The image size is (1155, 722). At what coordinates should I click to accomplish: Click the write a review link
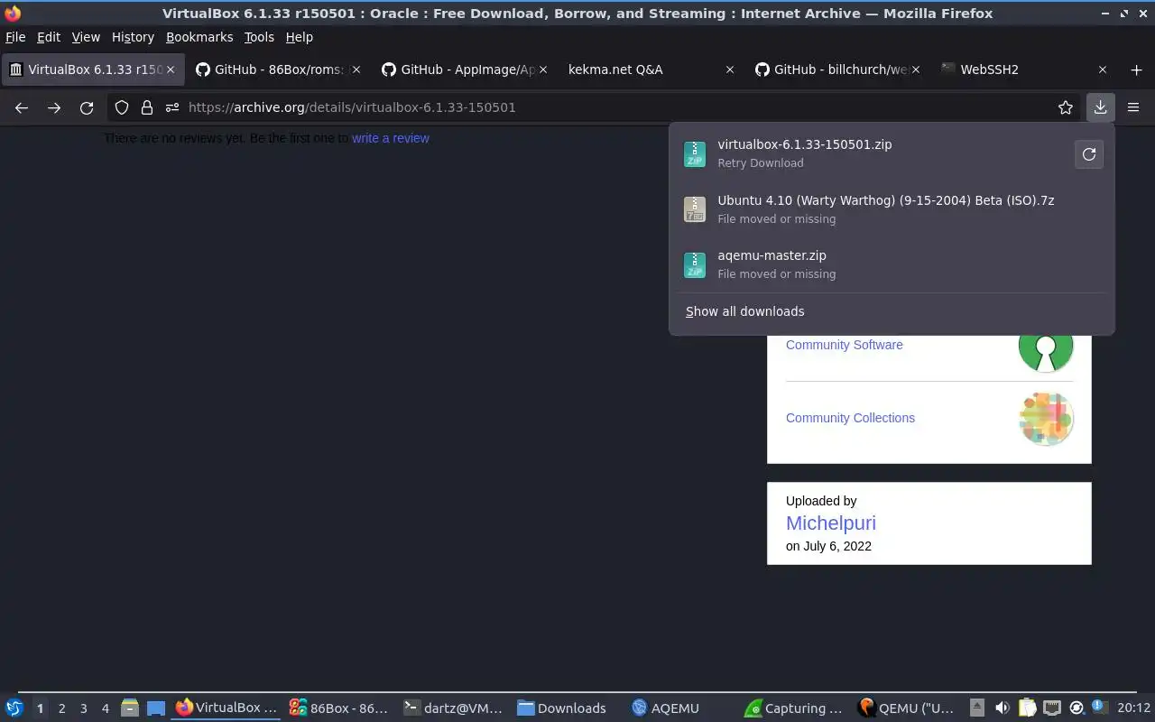[x=391, y=138]
